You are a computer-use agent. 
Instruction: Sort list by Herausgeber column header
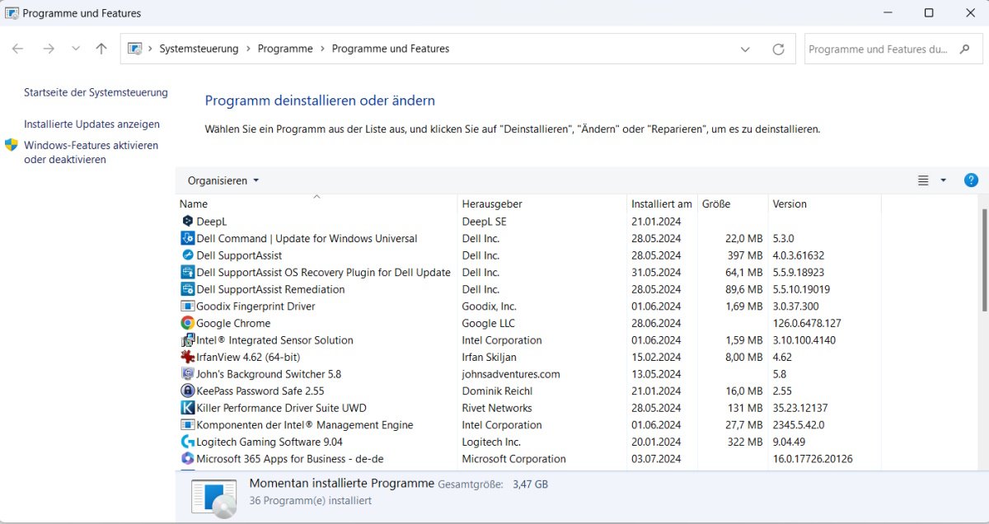pyautogui.click(x=492, y=204)
